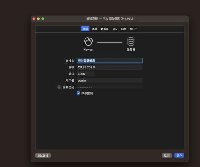
Task: Switch to the 常规 tab
Action: pos(85,29)
